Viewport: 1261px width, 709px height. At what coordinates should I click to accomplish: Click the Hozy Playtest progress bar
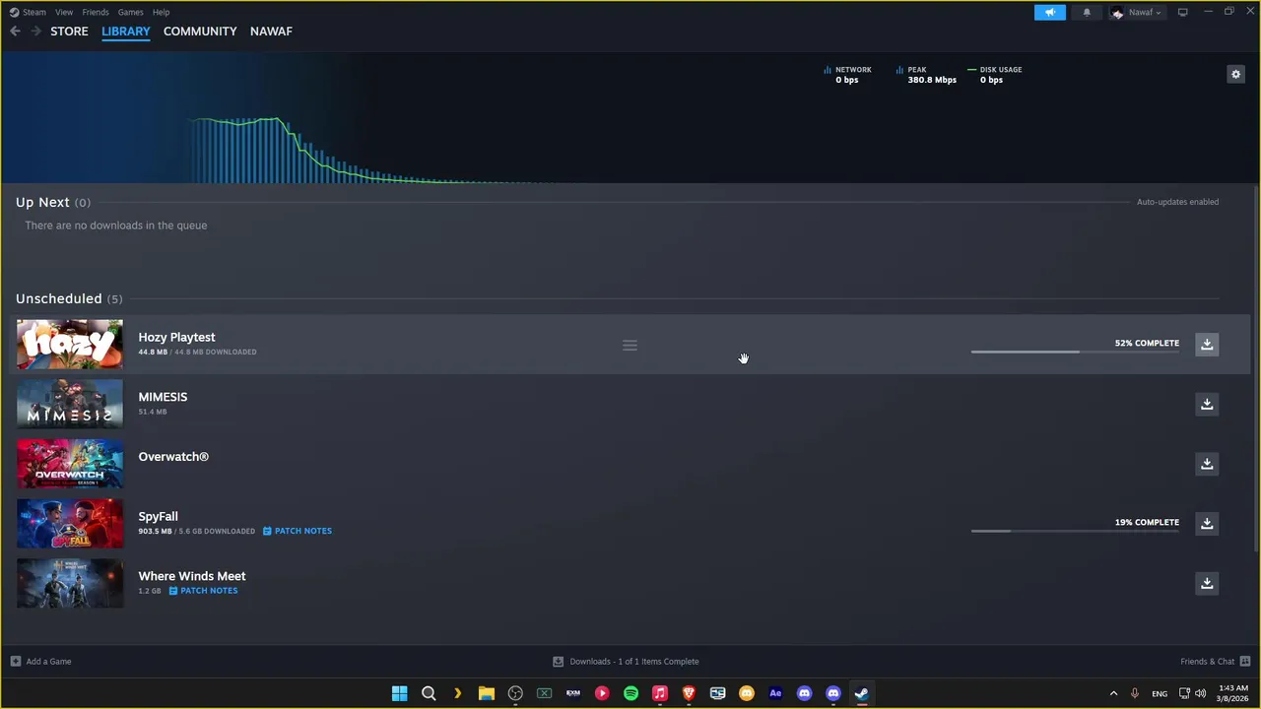pyautogui.click(x=1075, y=352)
